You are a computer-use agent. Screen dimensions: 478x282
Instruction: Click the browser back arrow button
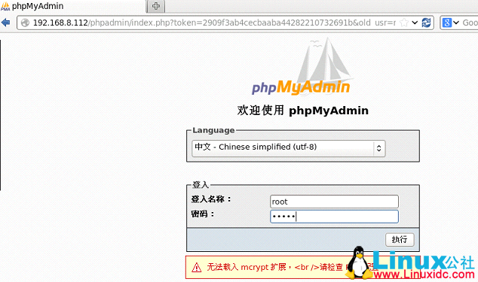click(x=5, y=23)
